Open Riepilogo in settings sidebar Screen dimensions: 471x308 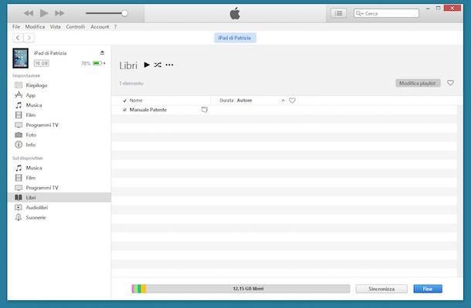(36, 85)
